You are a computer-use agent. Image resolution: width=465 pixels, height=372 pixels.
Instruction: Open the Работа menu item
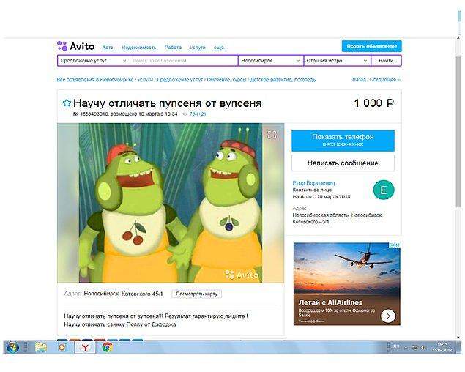click(x=173, y=48)
